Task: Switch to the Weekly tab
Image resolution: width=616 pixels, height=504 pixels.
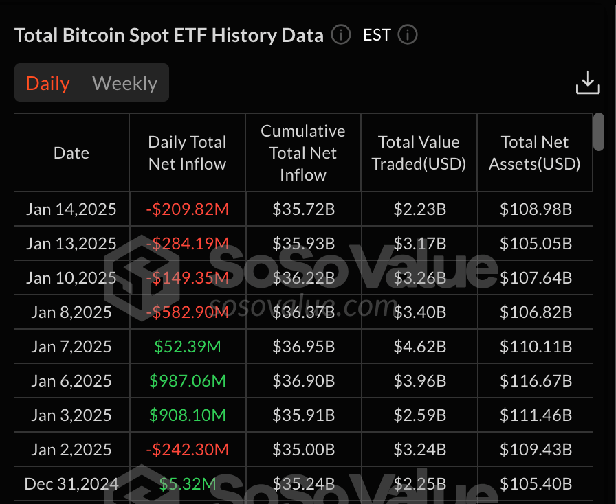Action: point(124,83)
